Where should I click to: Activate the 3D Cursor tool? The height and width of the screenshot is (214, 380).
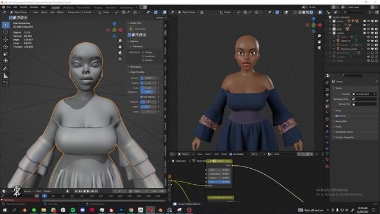[x=5, y=32]
